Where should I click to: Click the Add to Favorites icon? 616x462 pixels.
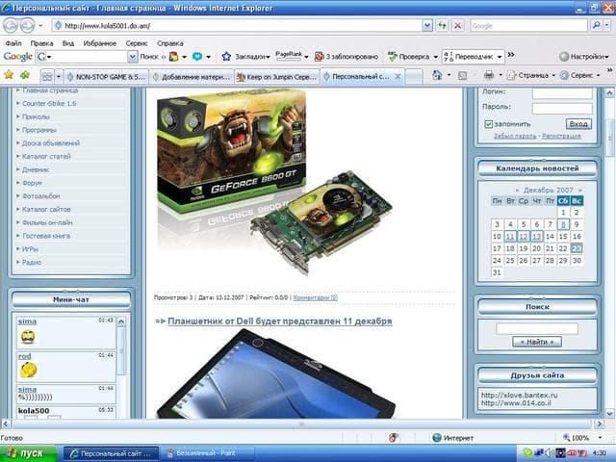coord(25,75)
